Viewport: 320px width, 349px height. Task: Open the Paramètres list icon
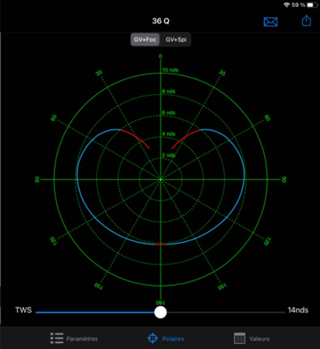coord(57,338)
